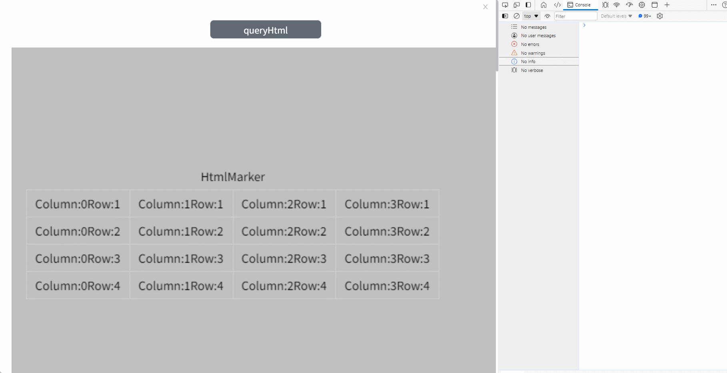727x373 pixels.
Task: Open the Application panel icon
Action: pyautogui.click(x=655, y=5)
